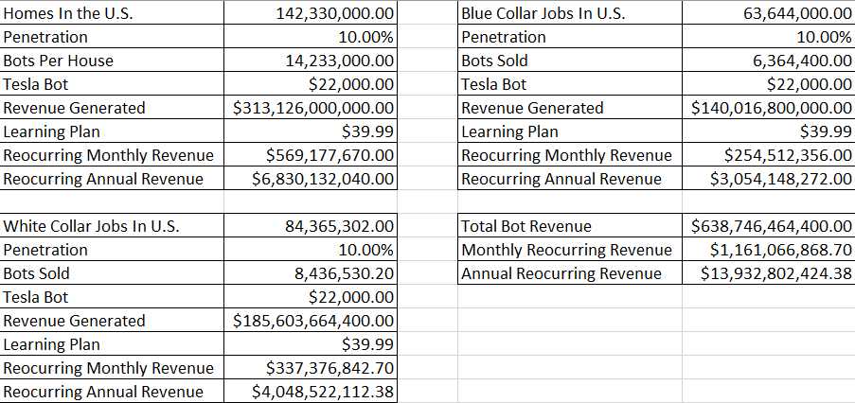
Task: Select the cell containing 84,365,302.00
Action: click(338, 226)
